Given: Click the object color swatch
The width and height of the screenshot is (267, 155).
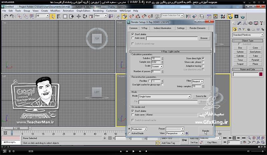Looking at the screenshot, I should click(x=261, y=74).
